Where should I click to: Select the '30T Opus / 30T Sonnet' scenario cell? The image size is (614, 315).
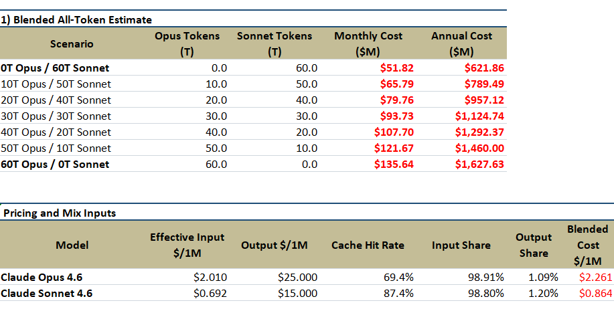pos(56,116)
